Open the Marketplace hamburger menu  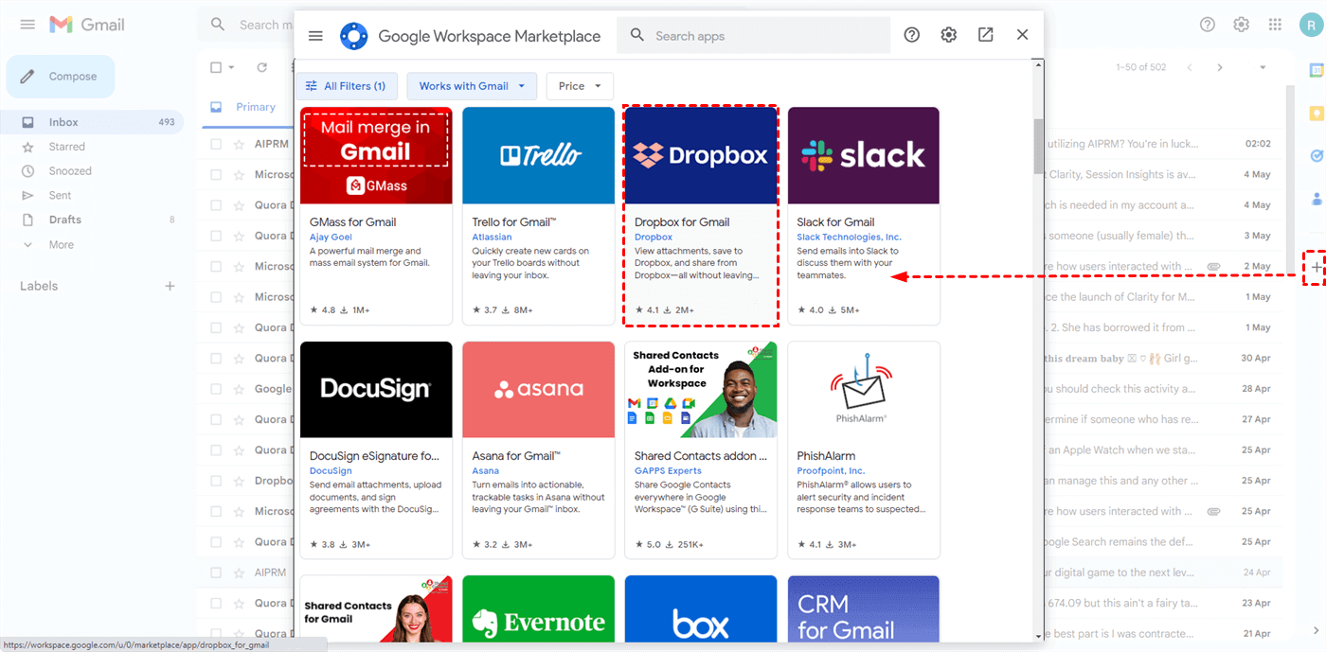(x=315, y=36)
